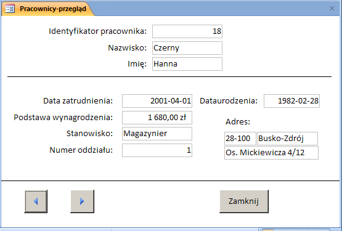Click the 'Podstawa wynagrodzenia:' label

point(63,118)
